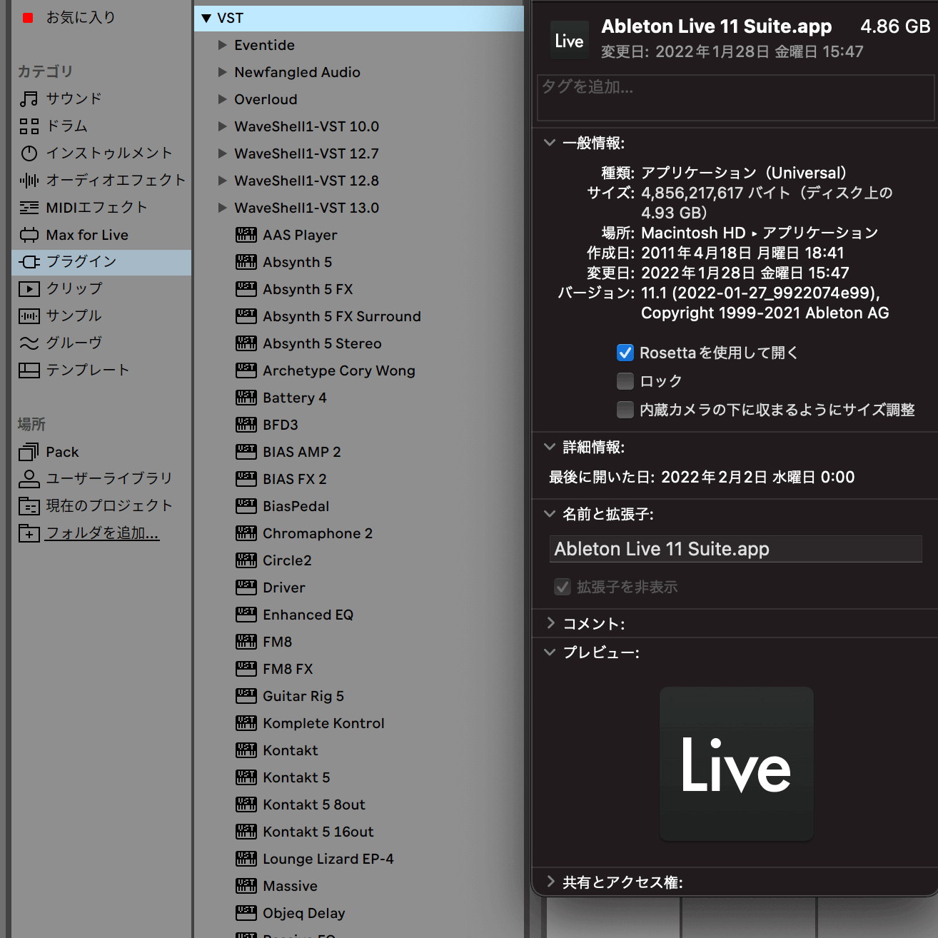
Task: Select the Enhanced EQ plugin
Action: point(308,615)
